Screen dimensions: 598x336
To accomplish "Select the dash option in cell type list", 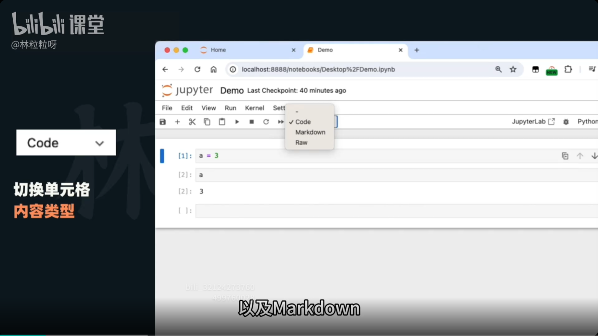I will click(x=297, y=112).
